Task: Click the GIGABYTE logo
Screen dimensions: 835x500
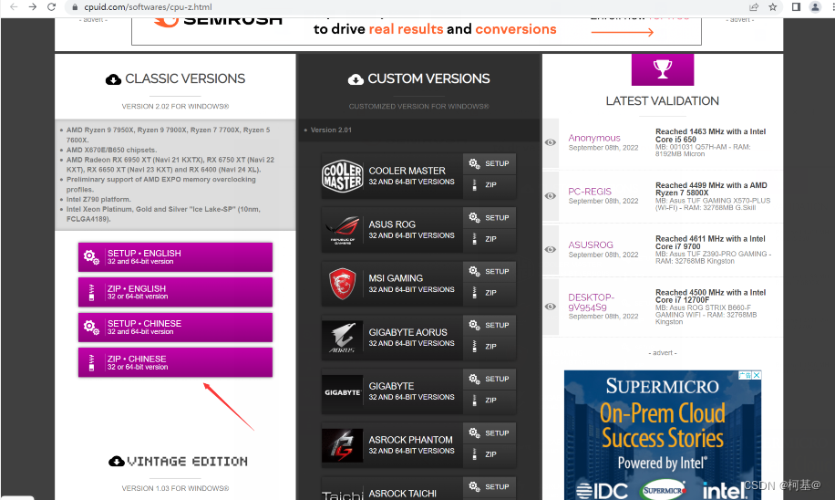Action: [x=343, y=392]
